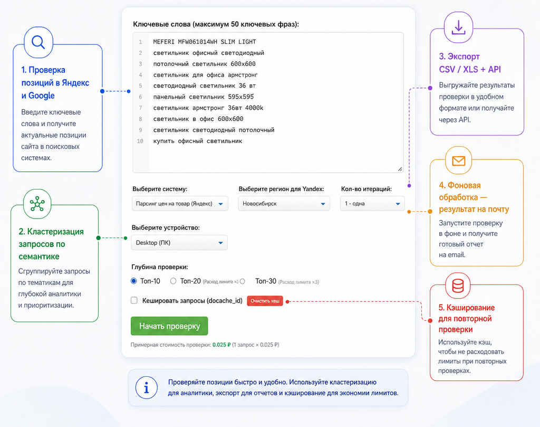Click the purple download export icon

click(458, 27)
